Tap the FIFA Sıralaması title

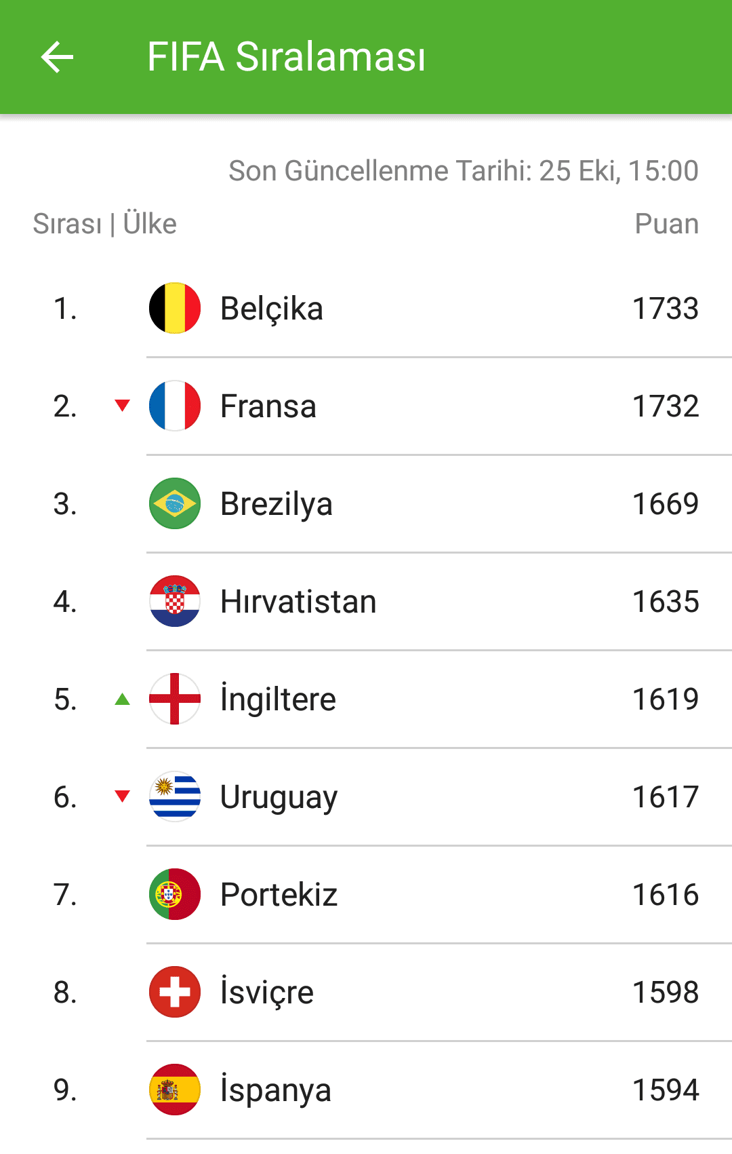point(287,57)
